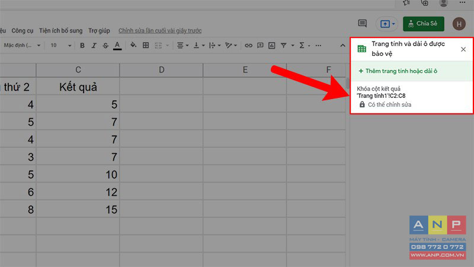Viewport: 474px width, 267px height.
Task: Click the Chia Sẻ share button
Action: [424, 24]
